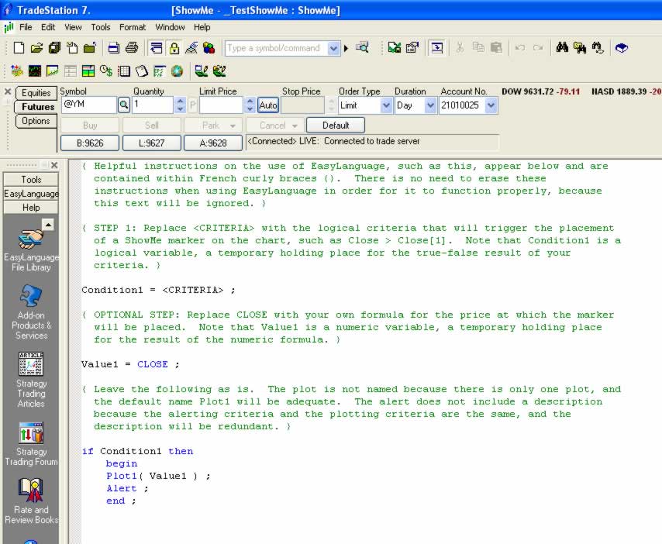
Task: Click the Print icon in toolbar
Action: coord(132,48)
